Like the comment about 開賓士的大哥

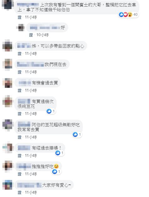[x=19, y=17]
